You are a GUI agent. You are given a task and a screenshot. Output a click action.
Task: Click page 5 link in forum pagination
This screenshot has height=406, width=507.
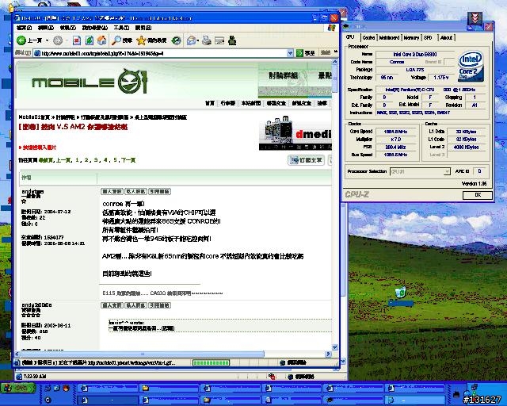coord(115,160)
